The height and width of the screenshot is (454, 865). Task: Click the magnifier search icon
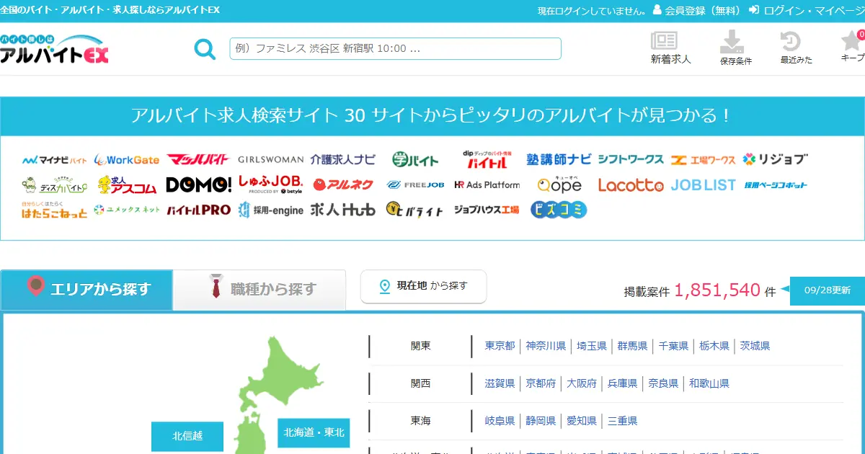coord(205,49)
